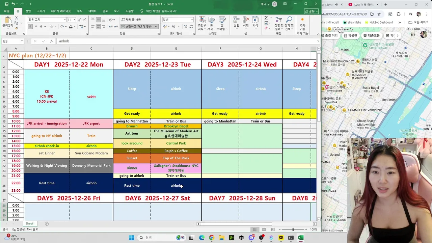Toggle italic formatting button
The width and height of the screenshot is (432, 243).
[36, 27]
